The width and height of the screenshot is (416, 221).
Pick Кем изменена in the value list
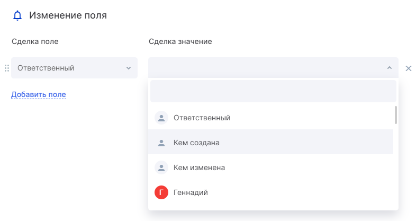click(x=199, y=167)
